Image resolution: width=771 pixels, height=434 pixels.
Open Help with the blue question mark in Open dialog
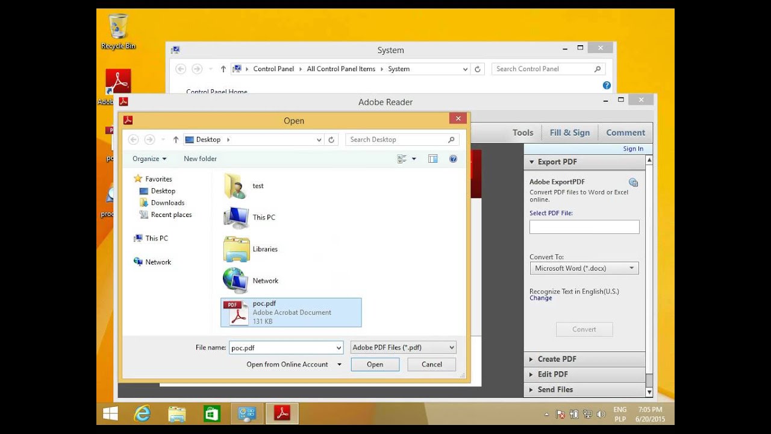point(453,159)
